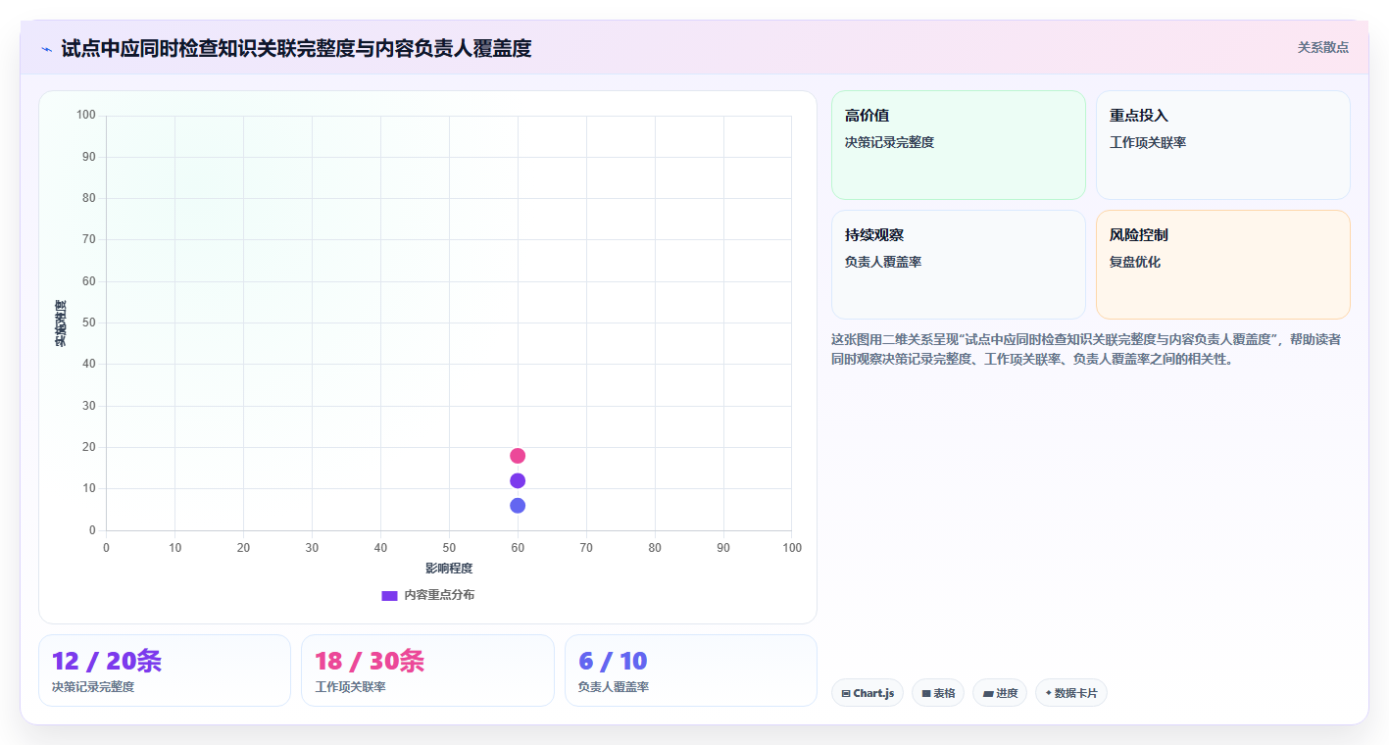Click the 影响程度 x-axis title
Viewport: 1389px width, 745px height.
tap(449, 569)
